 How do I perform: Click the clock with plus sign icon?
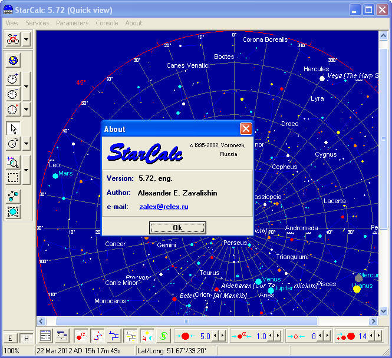[x=13, y=79]
